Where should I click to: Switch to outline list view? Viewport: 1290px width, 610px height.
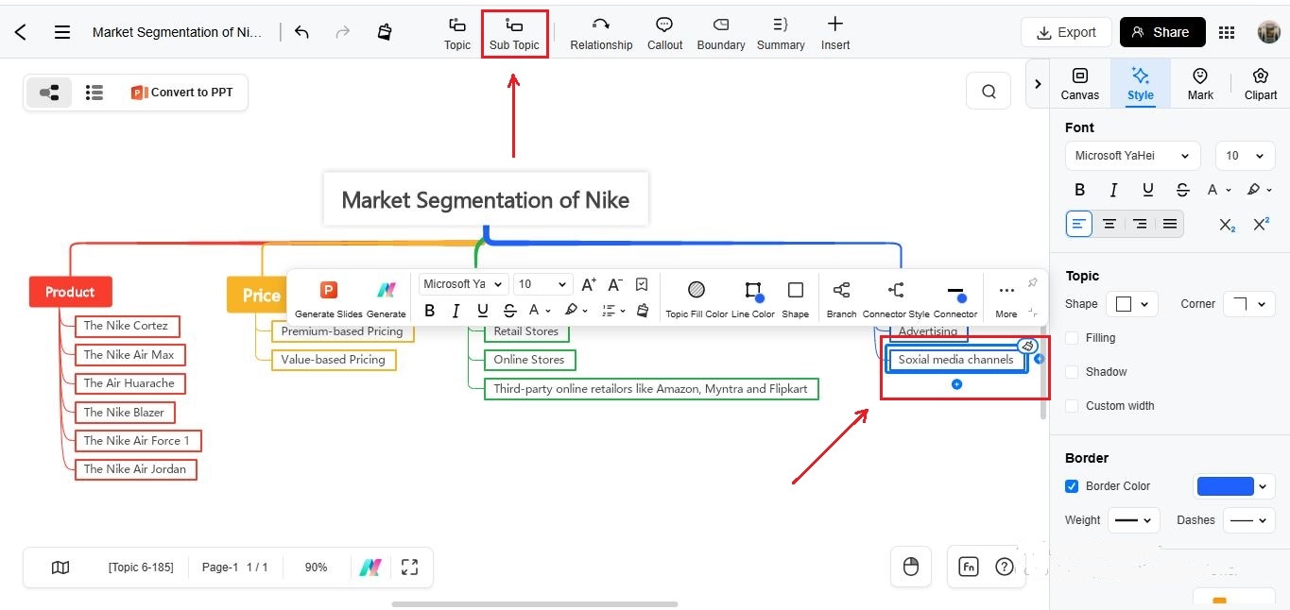click(95, 93)
